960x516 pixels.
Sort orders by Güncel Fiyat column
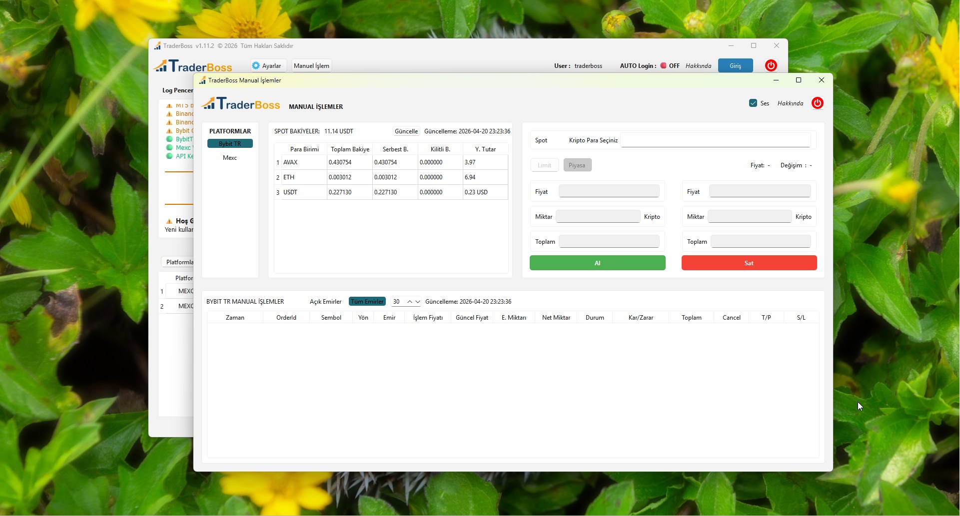point(472,318)
